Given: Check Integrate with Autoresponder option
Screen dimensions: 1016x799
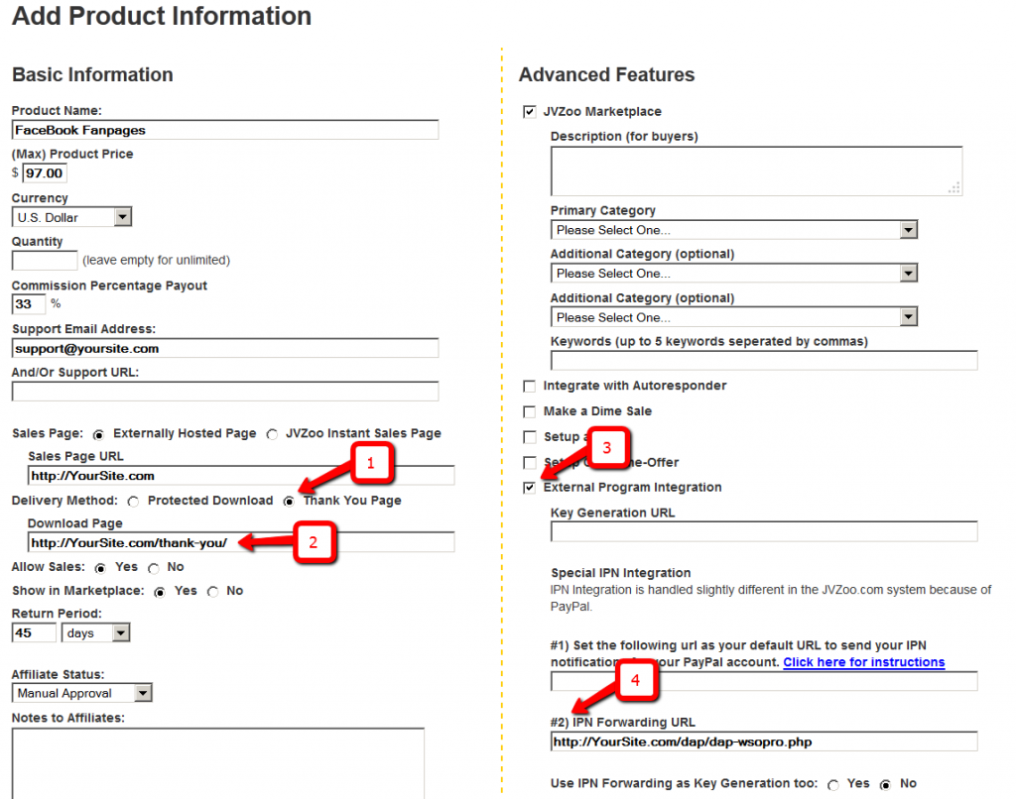Looking at the screenshot, I should tap(529, 386).
